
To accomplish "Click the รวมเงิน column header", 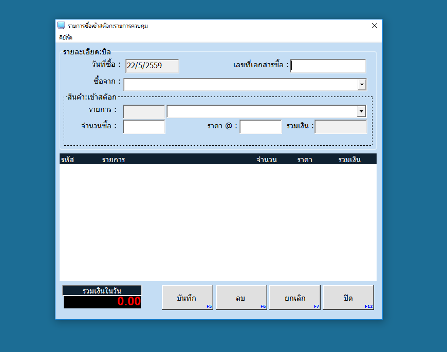I will point(349,160).
